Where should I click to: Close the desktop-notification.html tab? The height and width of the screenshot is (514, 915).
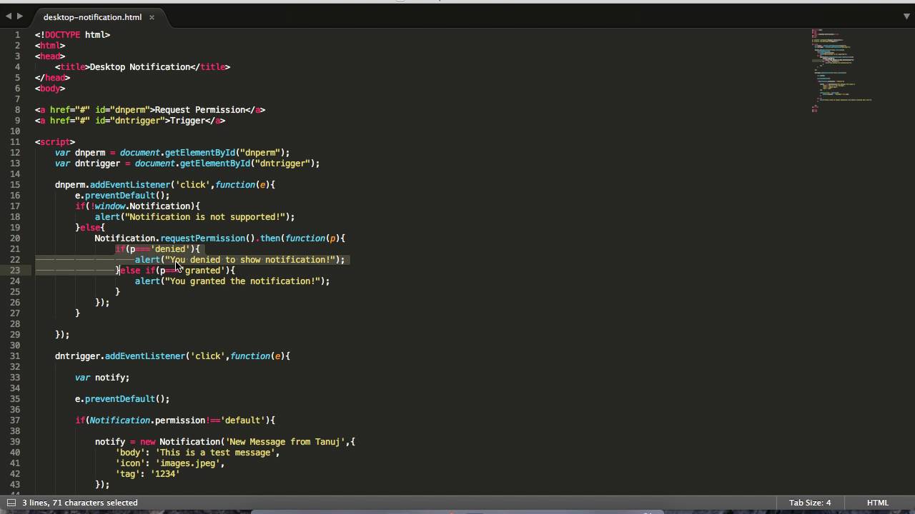(x=152, y=17)
